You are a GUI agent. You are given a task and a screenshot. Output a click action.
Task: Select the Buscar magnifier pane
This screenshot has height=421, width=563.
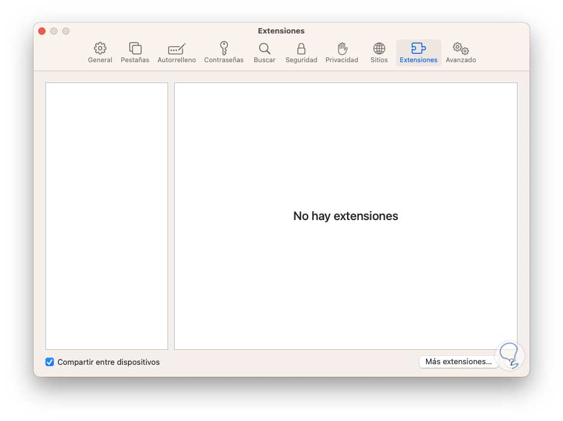264,53
